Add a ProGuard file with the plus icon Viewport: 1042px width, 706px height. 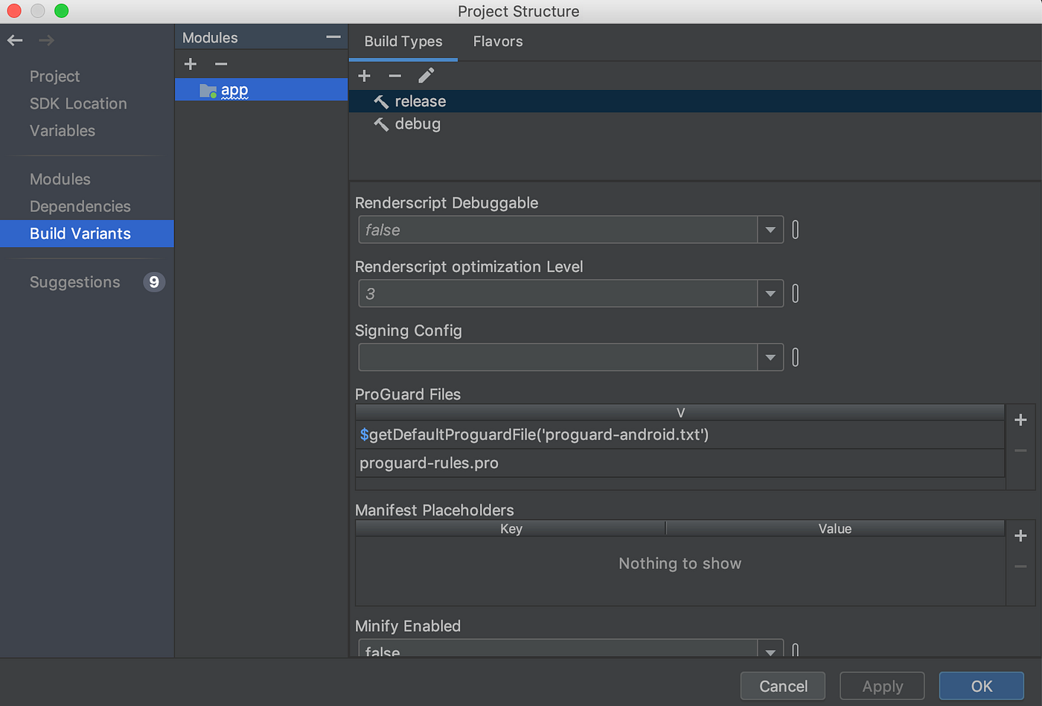1020,419
